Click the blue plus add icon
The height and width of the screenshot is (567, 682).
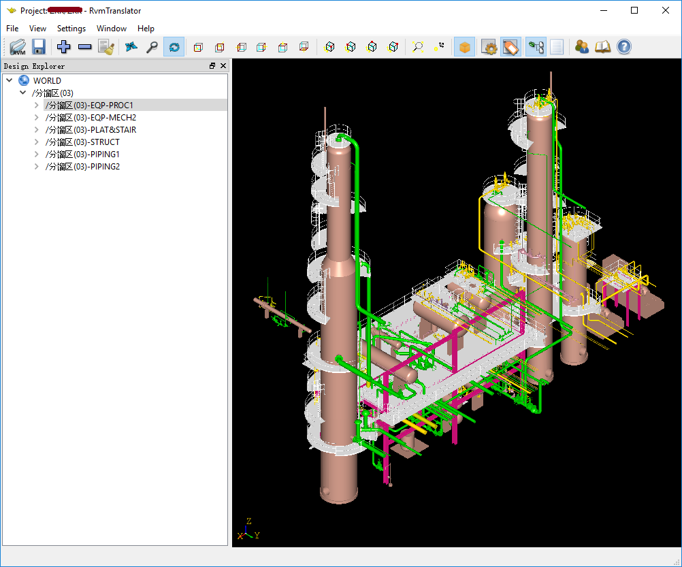coord(64,47)
